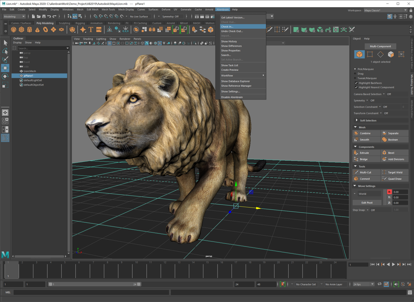The image size is (414, 302).
Task: Select the Multi-Cut tool in Modeling Toolkit
Action: [366, 172]
